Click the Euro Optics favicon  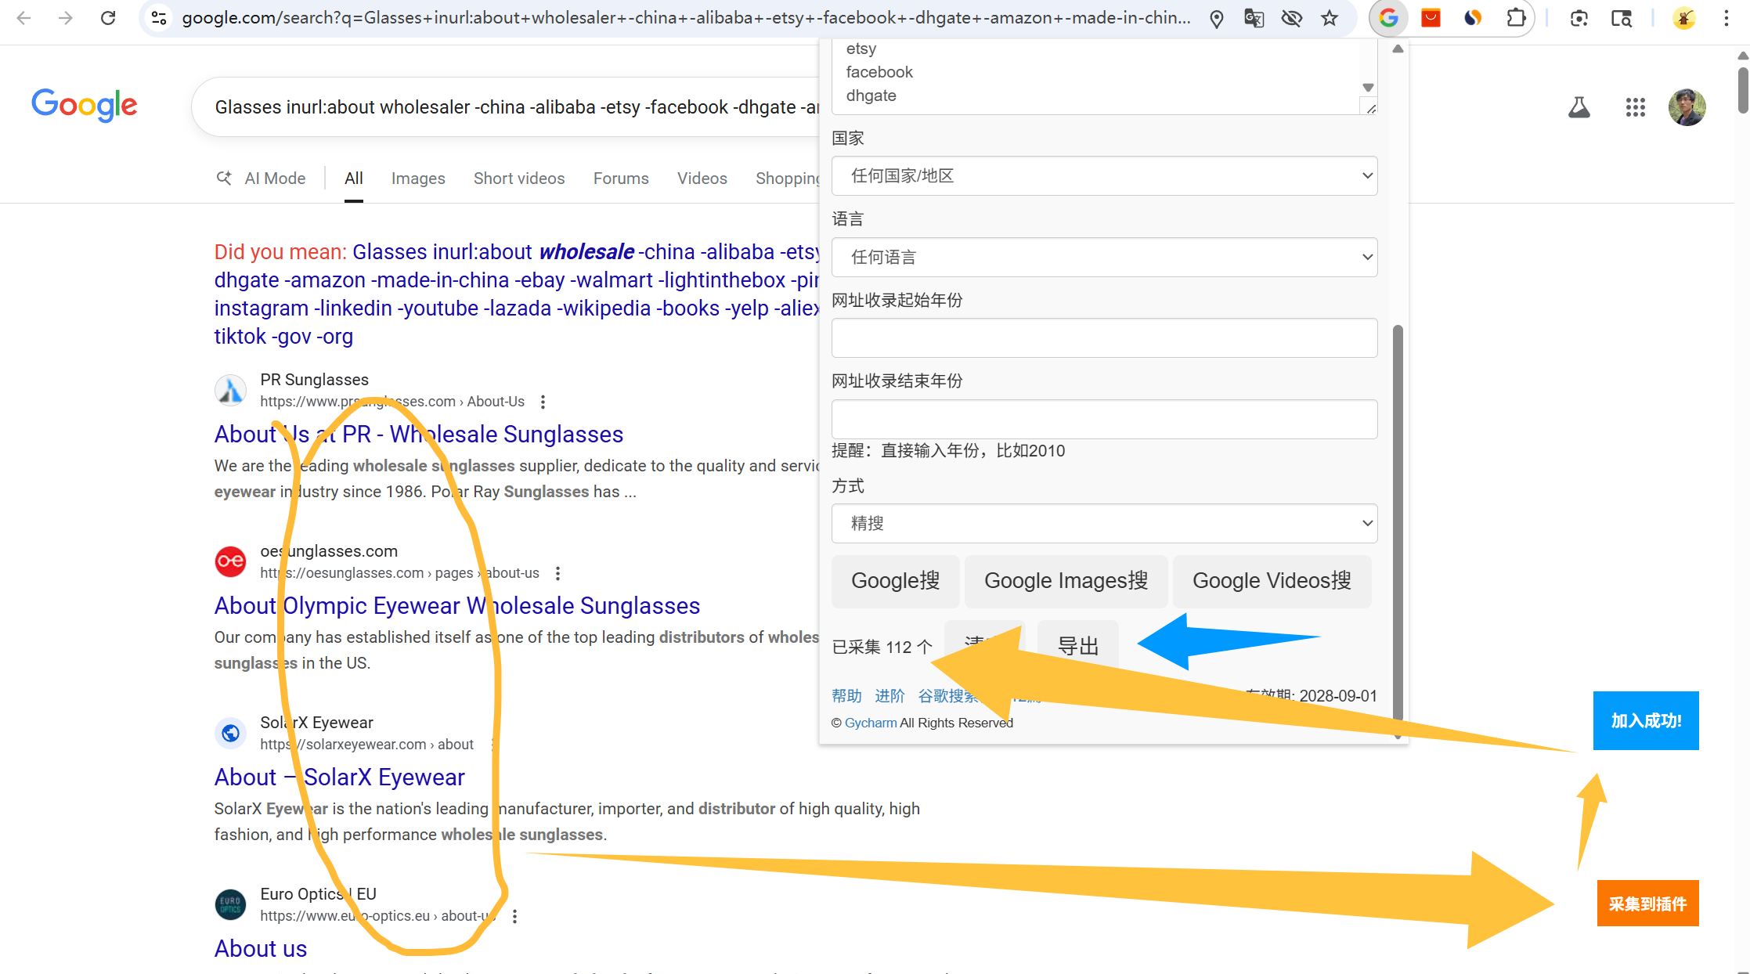coord(231,904)
